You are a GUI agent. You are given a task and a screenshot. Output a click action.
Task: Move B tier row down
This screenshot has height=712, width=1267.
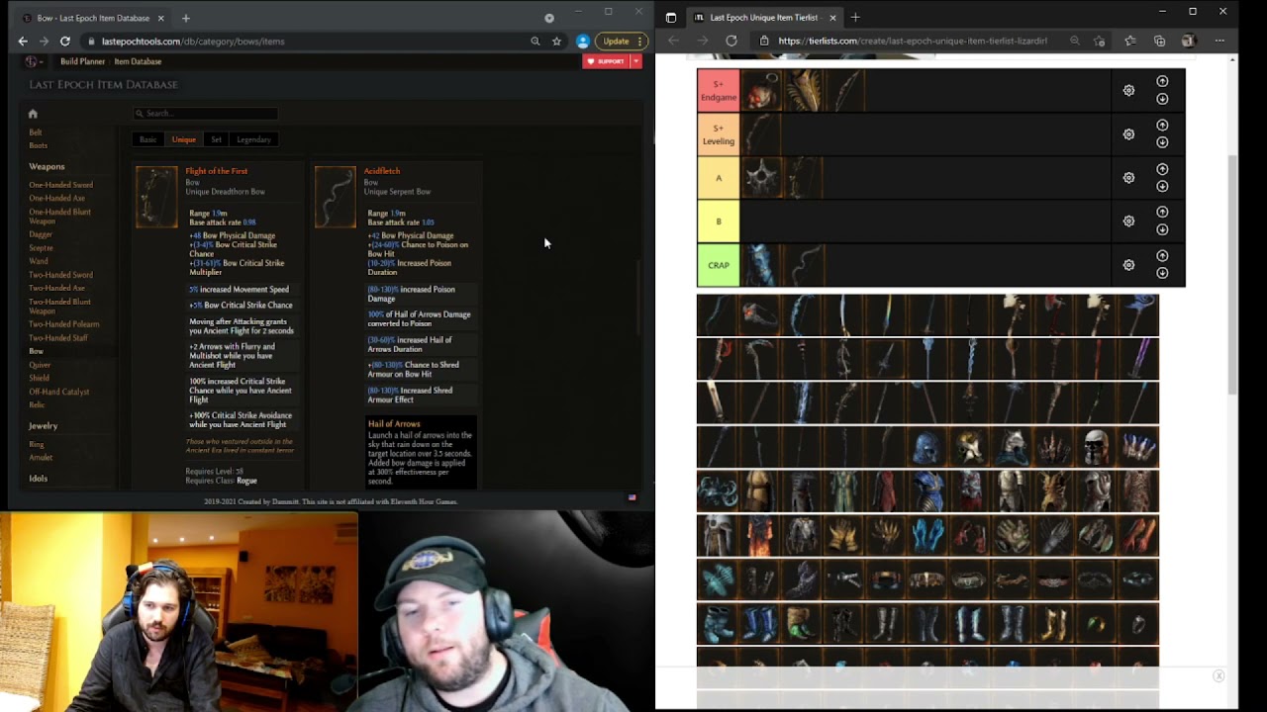coord(1162,229)
